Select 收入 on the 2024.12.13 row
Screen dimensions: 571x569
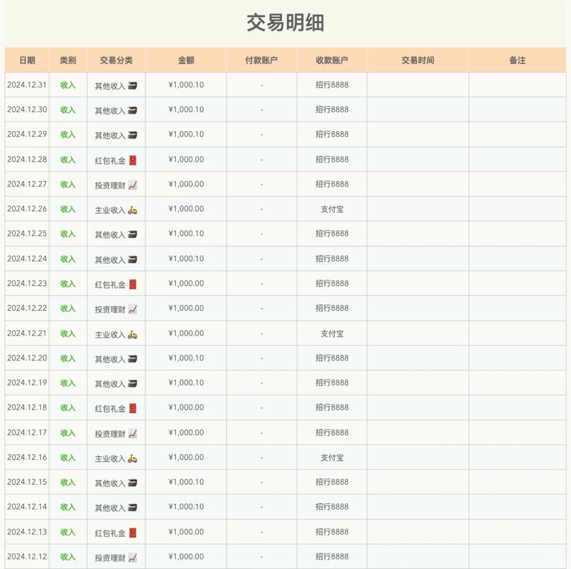68,532
